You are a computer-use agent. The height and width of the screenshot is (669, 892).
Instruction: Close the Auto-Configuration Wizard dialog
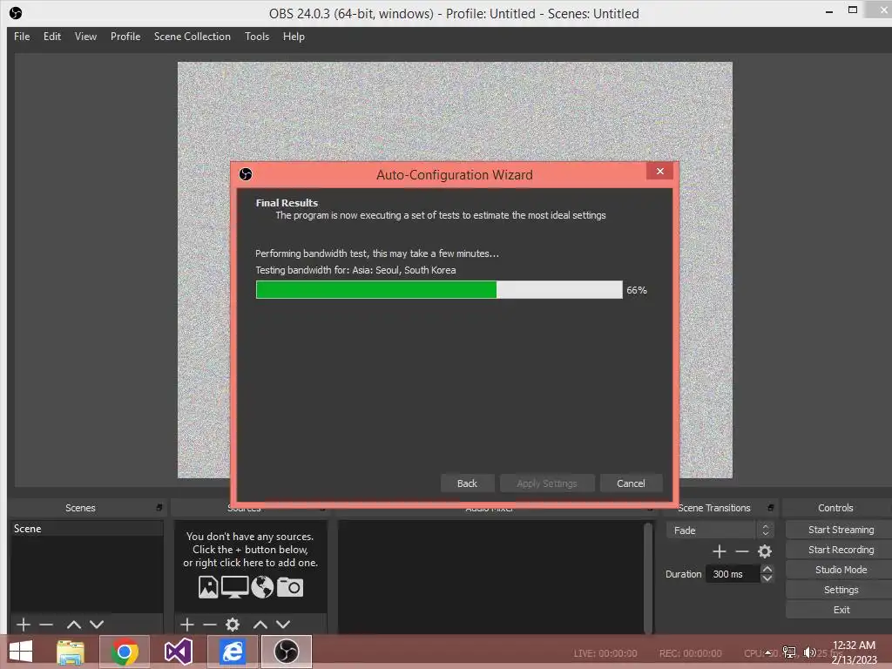coord(660,172)
